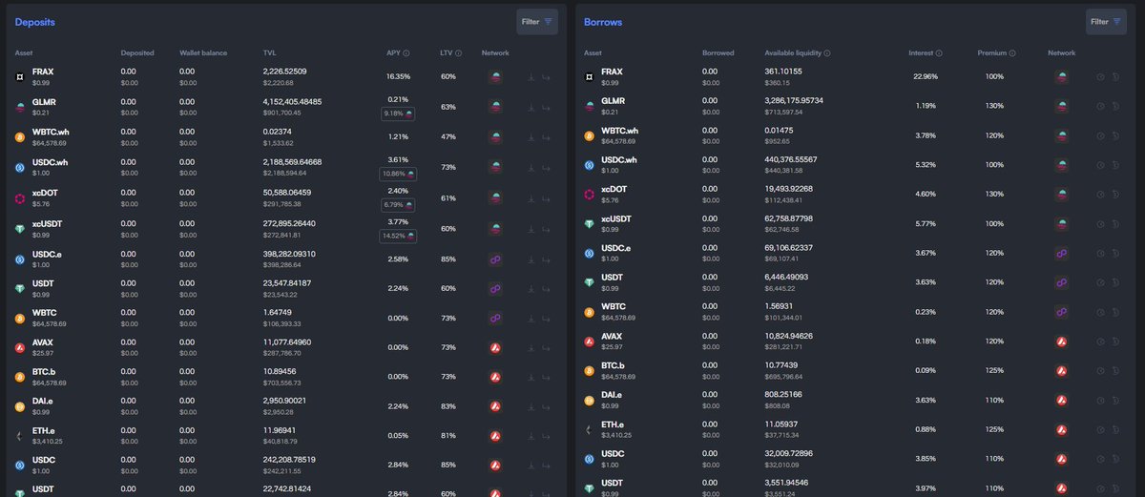Click the Polygon network icon in Deposits USDC.e row
The height and width of the screenshot is (497, 1145).
(495, 259)
